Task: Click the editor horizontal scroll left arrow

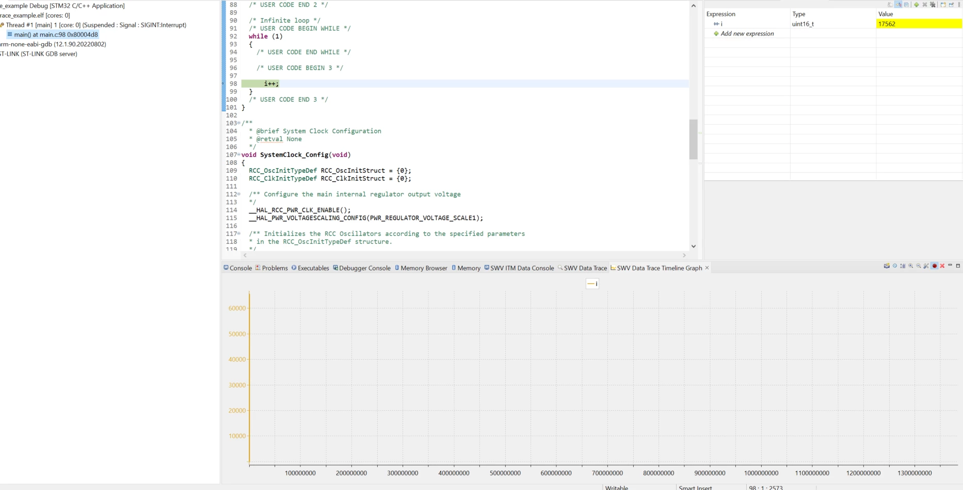Action: [245, 255]
